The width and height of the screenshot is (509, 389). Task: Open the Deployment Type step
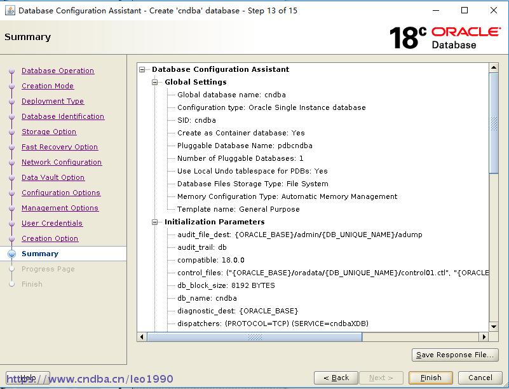[x=53, y=101]
